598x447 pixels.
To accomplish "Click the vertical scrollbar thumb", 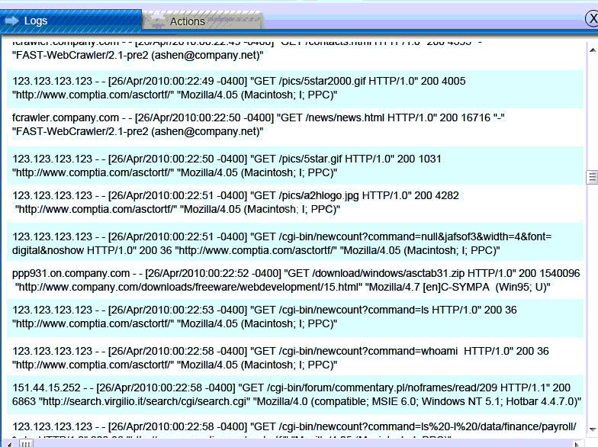I will coord(592,177).
